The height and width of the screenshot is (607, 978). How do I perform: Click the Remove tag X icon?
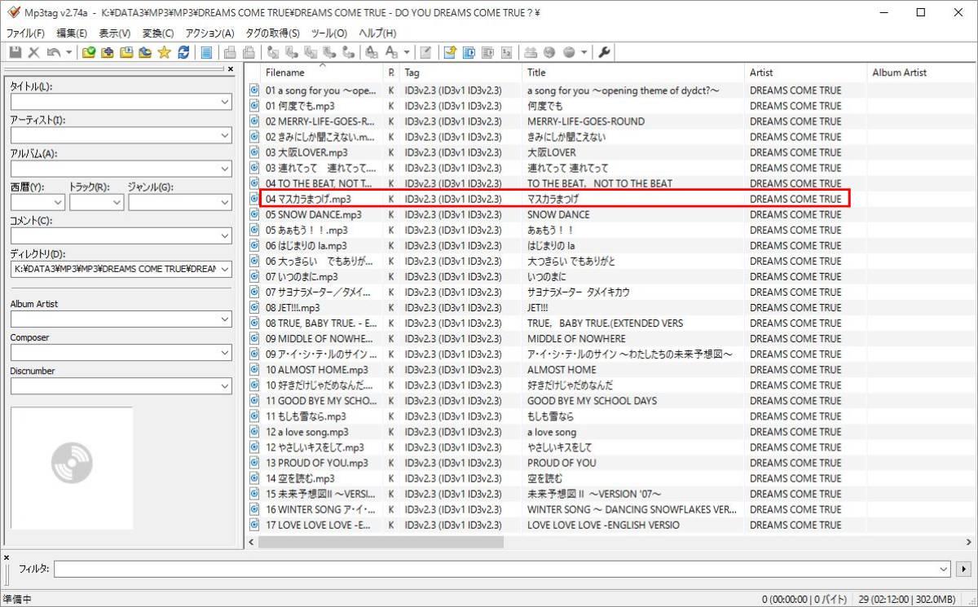click(x=34, y=52)
